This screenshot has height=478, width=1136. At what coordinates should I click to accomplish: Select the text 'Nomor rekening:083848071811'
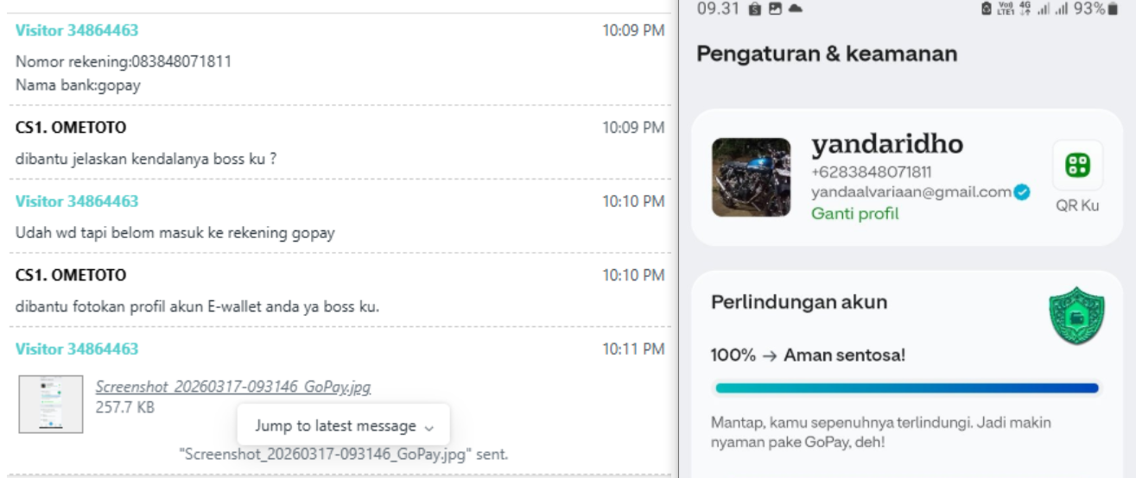coord(124,62)
